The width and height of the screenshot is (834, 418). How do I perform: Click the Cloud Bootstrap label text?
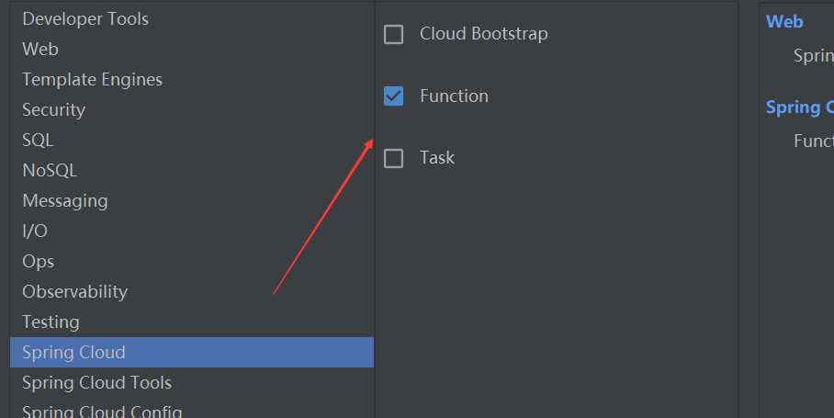click(x=483, y=34)
